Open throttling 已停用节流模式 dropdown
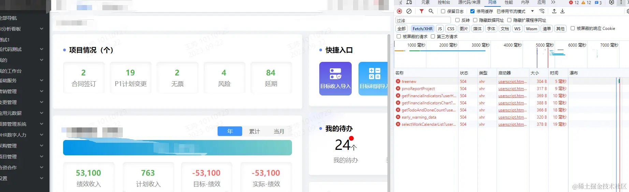The height and width of the screenshot is (192, 629). (x=515, y=11)
